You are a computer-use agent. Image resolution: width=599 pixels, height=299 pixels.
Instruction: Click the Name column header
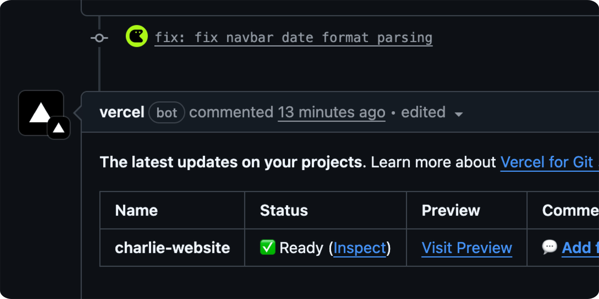(136, 210)
